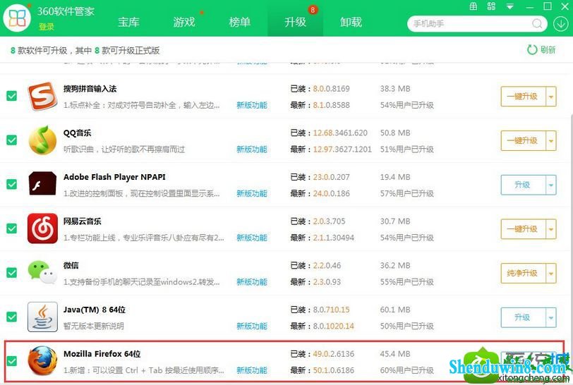Uncheck the QQ音乐 checkbox

pos(12,140)
